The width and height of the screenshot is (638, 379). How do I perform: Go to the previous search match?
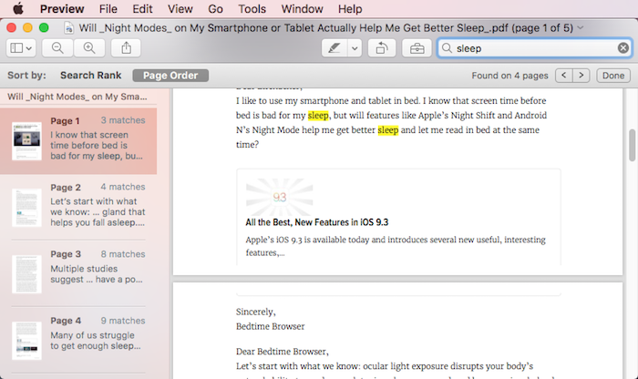tap(564, 76)
